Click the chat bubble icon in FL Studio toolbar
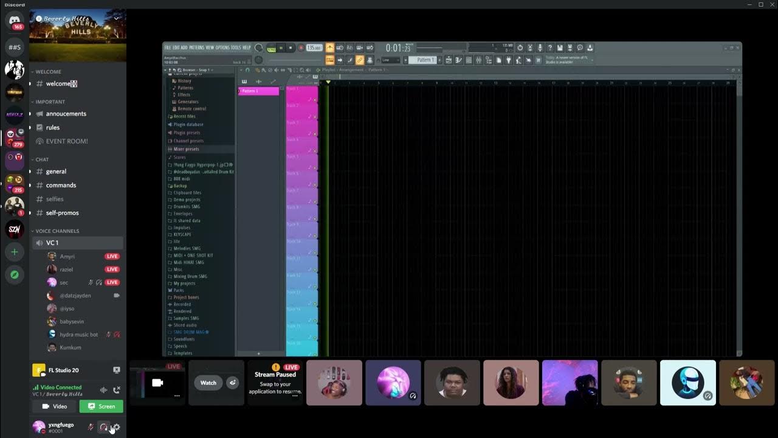778x438 pixels. [580, 47]
